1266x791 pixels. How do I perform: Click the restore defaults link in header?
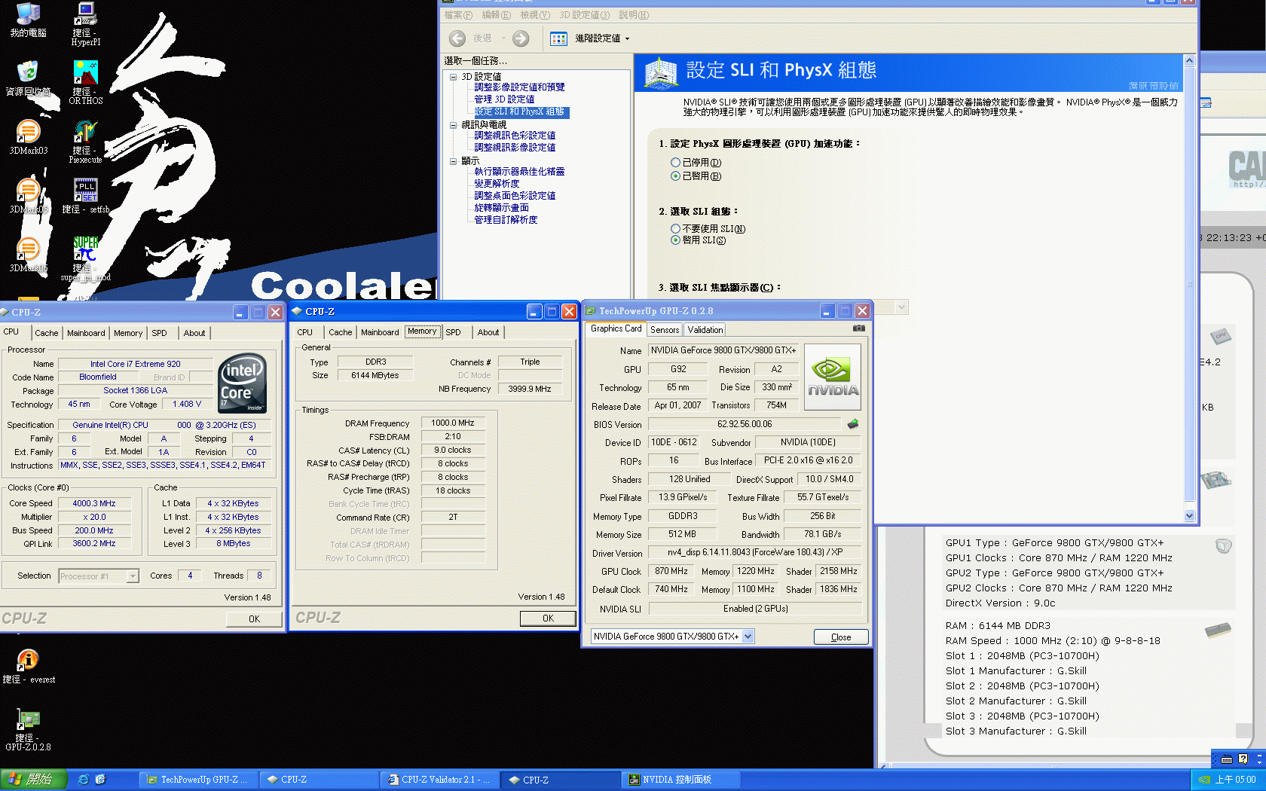coord(1153,86)
